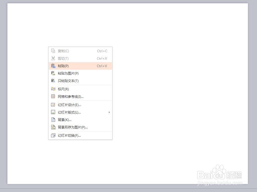257x192 pixels.
Task: Select 只粘贴文本(T) menu entry
Action: pos(80,81)
